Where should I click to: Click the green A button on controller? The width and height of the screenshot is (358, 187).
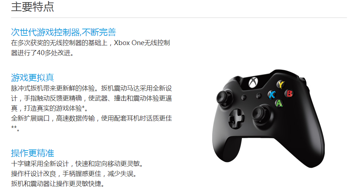(279, 103)
